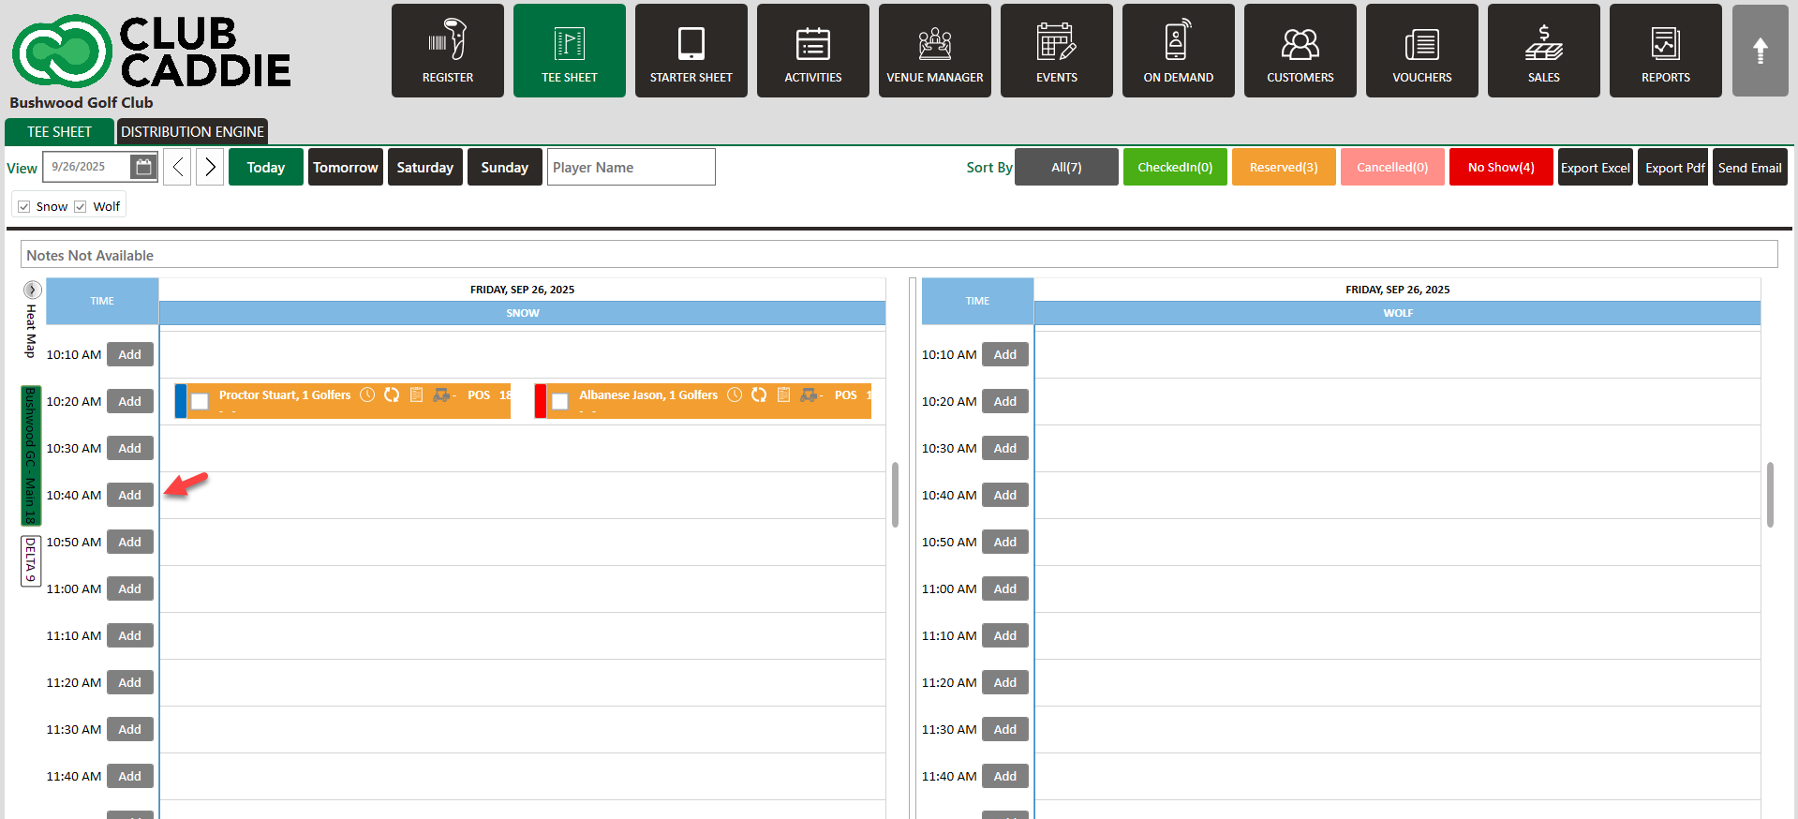Open the Starter Sheet module
The width and height of the screenshot is (1798, 819).
click(x=691, y=51)
